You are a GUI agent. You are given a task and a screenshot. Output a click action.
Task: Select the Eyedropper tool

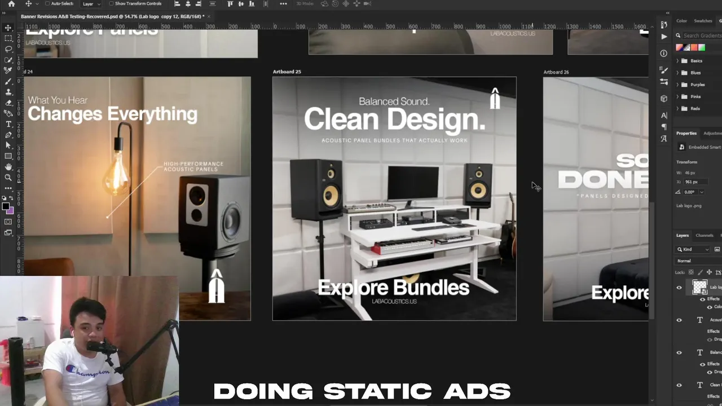[8, 70]
